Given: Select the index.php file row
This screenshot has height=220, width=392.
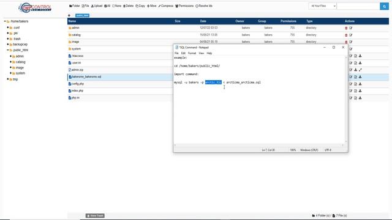Looking at the screenshot, I should pyautogui.click(x=77, y=91).
